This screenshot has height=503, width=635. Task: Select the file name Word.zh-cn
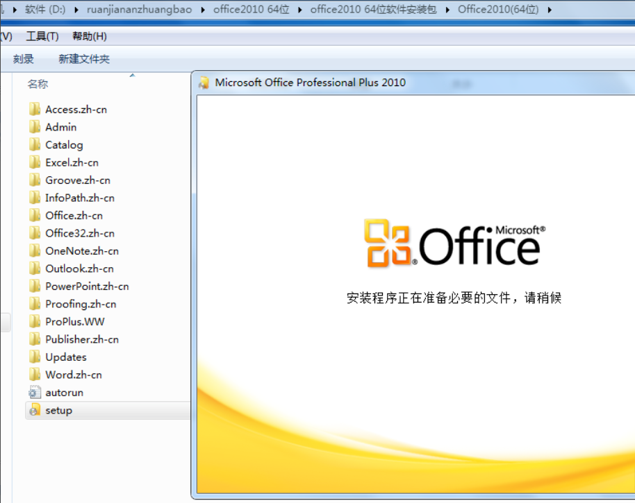tap(74, 375)
